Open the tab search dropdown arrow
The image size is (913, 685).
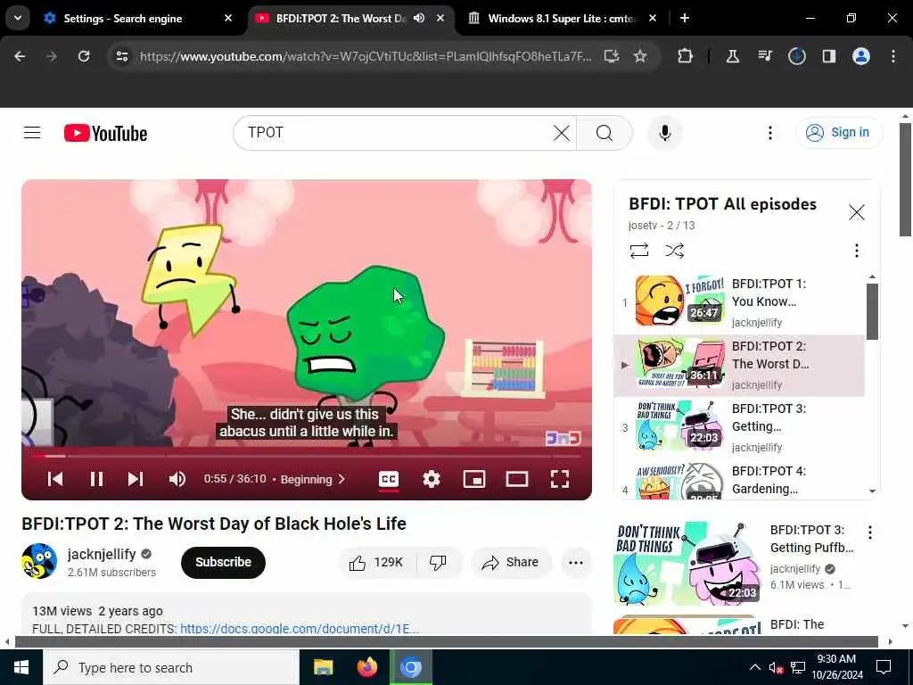18,18
